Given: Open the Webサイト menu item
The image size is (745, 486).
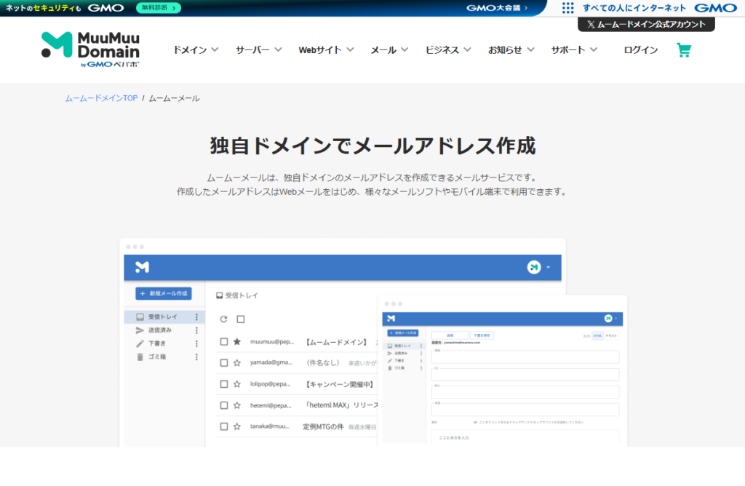Looking at the screenshot, I should (325, 50).
